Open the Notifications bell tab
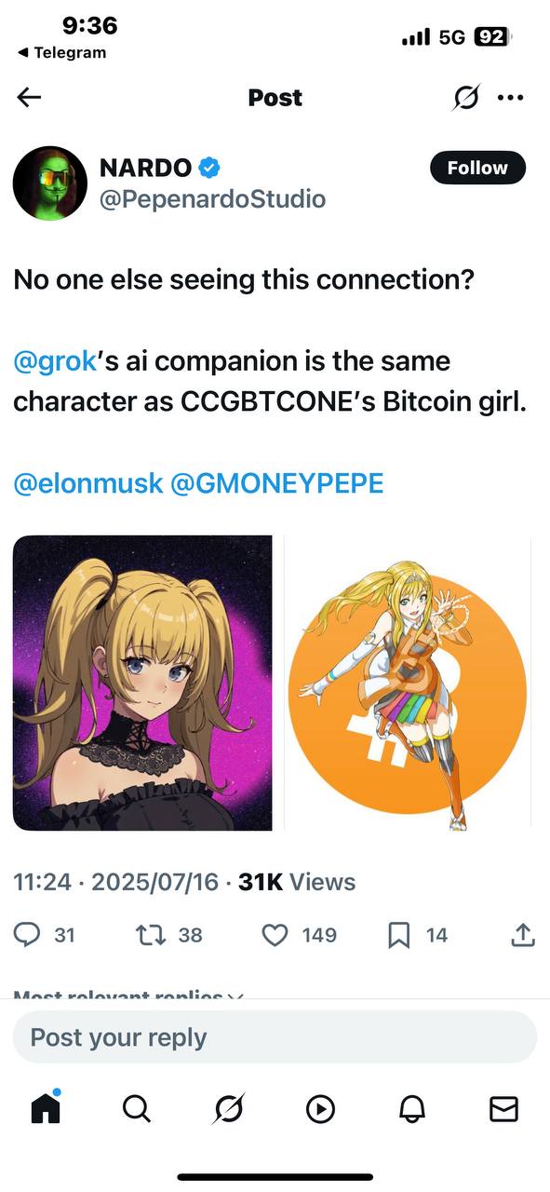Screen dimensions: 550x1192 coord(412,1107)
